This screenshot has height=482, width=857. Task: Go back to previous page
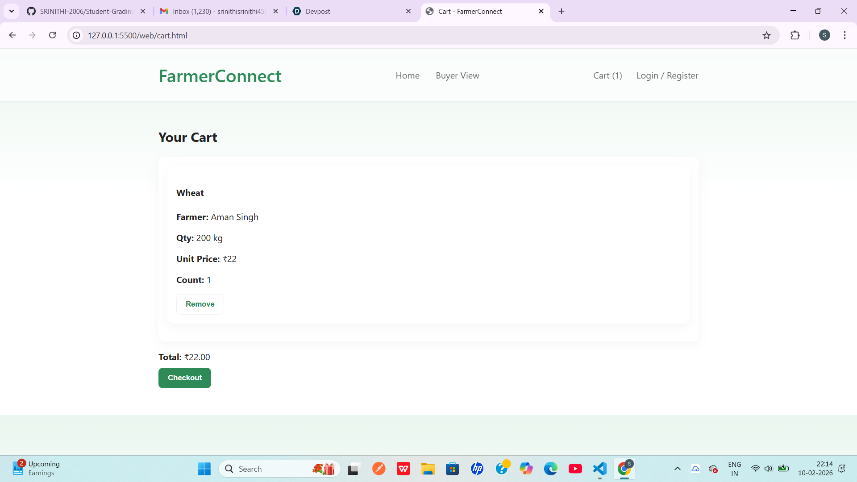pyautogui.click(x=12, y=35)
